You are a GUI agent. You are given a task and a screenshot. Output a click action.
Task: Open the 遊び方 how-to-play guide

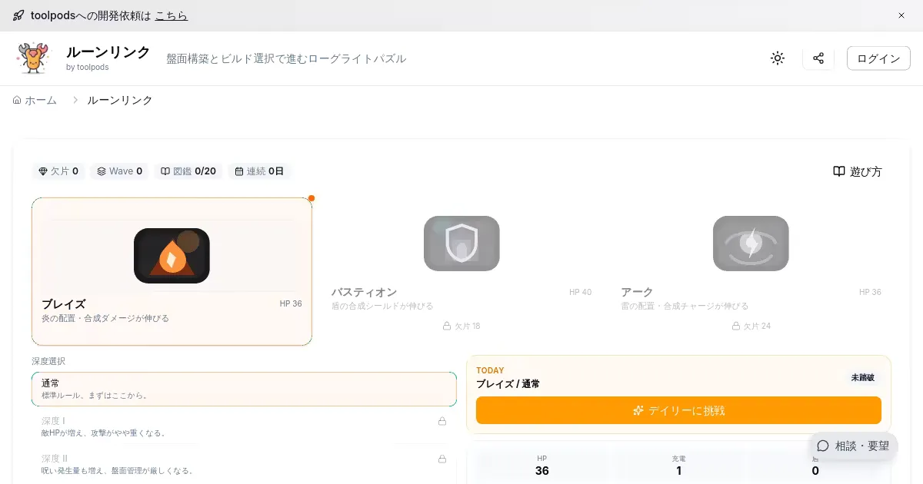(858, 171)
